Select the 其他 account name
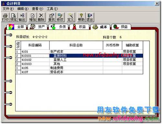This screenshot has height=124, width=162. click(57, 64)
